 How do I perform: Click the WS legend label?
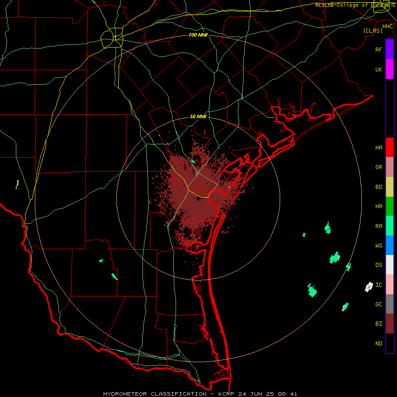coord(378,245)
